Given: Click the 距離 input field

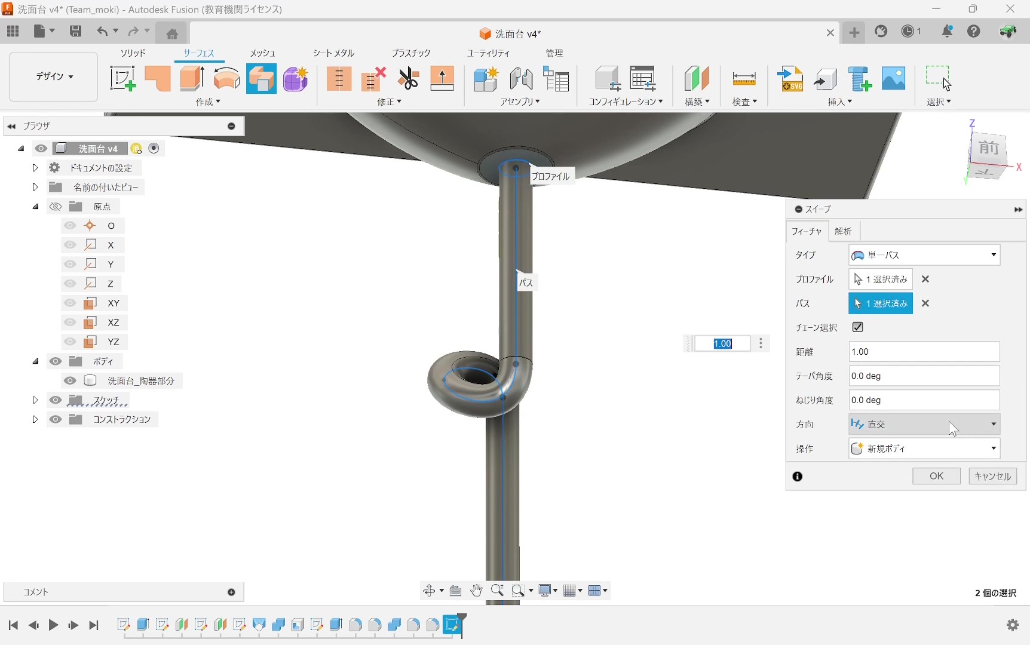Looking at the screenshot, I should point(924,352).
